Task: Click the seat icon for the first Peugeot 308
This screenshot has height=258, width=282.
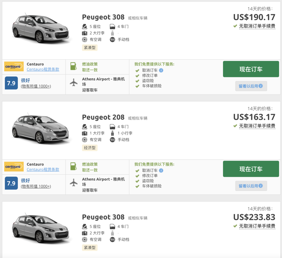Action: coord(85,27)
